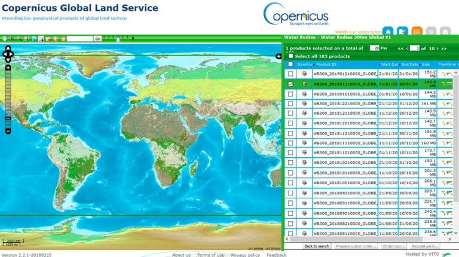Download product WB300_201901210000_GLOBE
459x257 pixels.
[304, 74]
